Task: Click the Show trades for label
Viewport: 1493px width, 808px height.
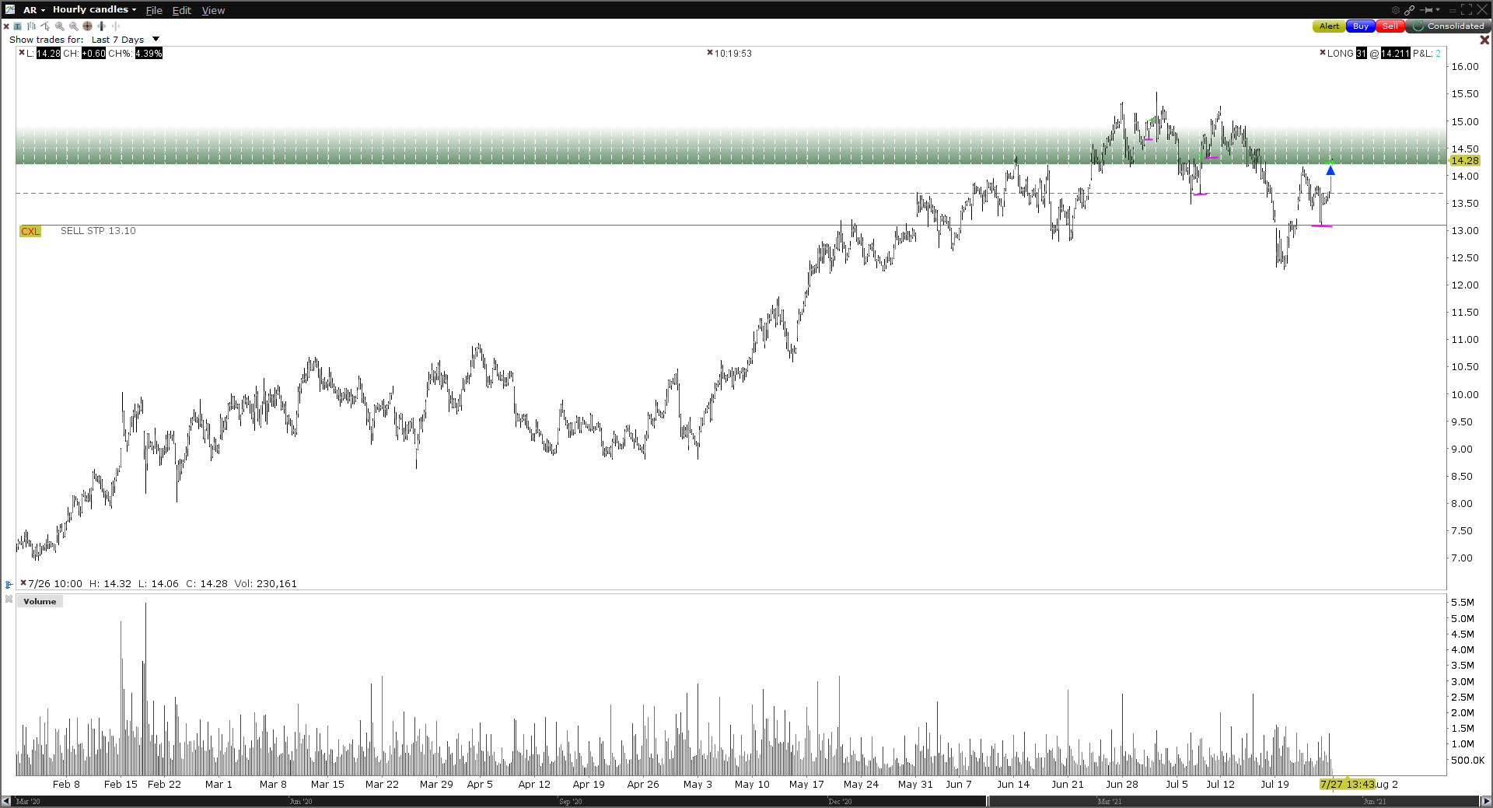Action: click(46, 40)
